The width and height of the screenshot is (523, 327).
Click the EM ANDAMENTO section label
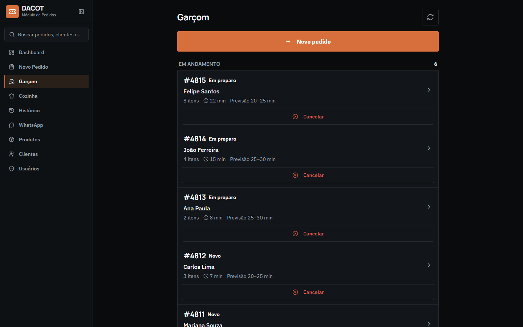click(199, 64)
